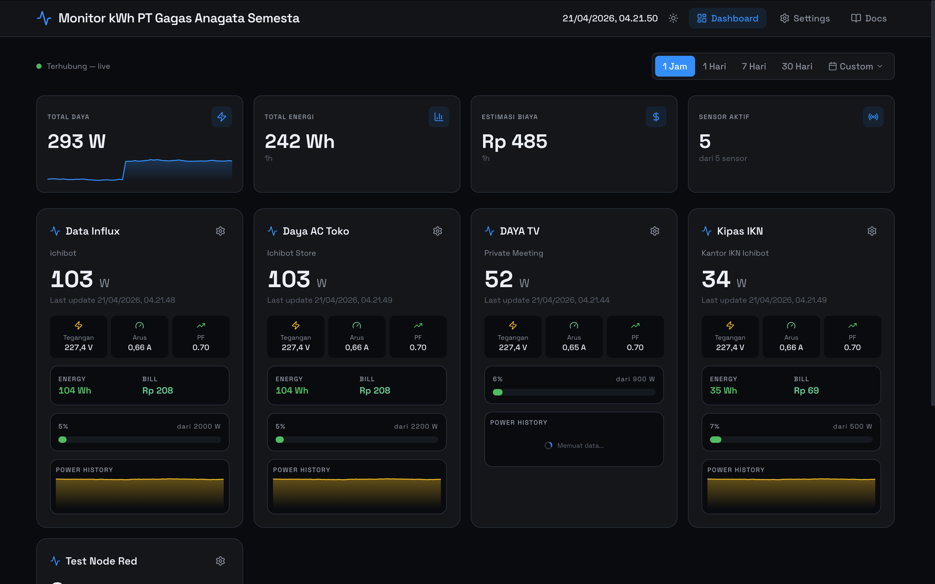
Task: Select the 1 Jam time range
Action: pyautogui.click(x=675, y=67)
